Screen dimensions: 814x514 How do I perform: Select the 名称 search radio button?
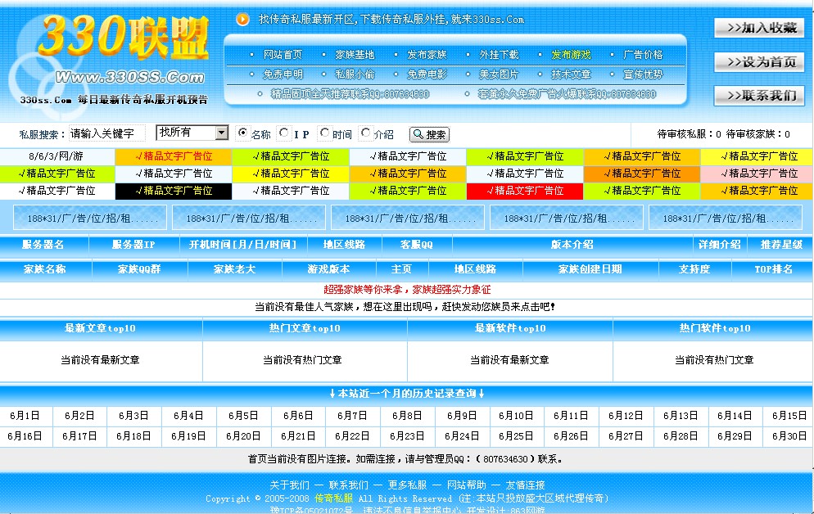pyautogui.click(x=242, y=133)
